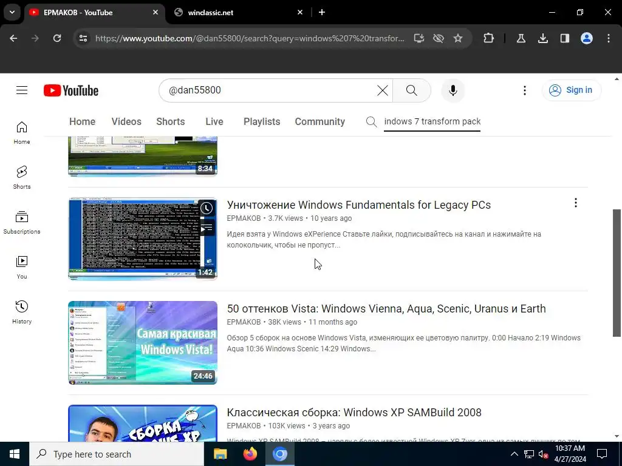The image size is (622, 466).
Task: Open the browser profile avatar
Action: coord(586,38)
